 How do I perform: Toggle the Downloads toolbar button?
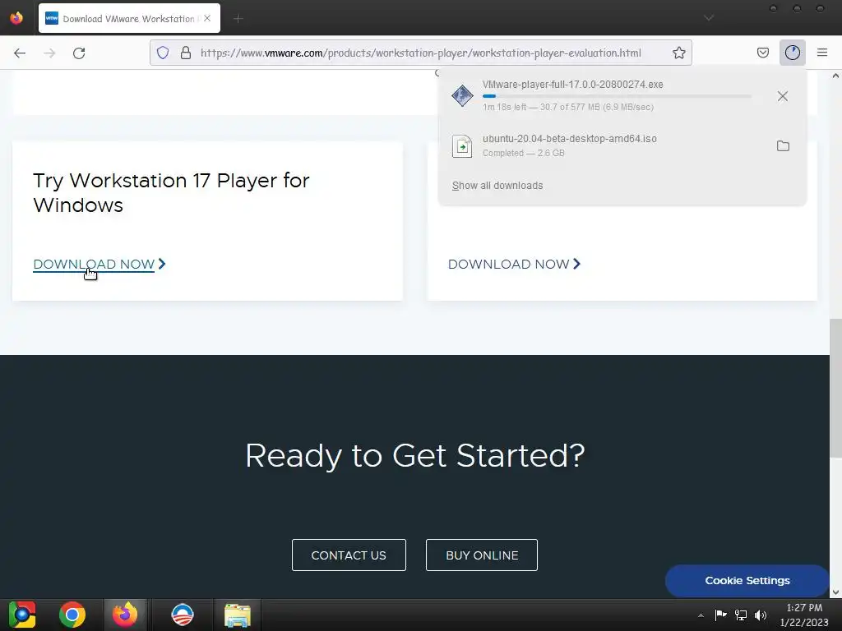click(792, 53)
